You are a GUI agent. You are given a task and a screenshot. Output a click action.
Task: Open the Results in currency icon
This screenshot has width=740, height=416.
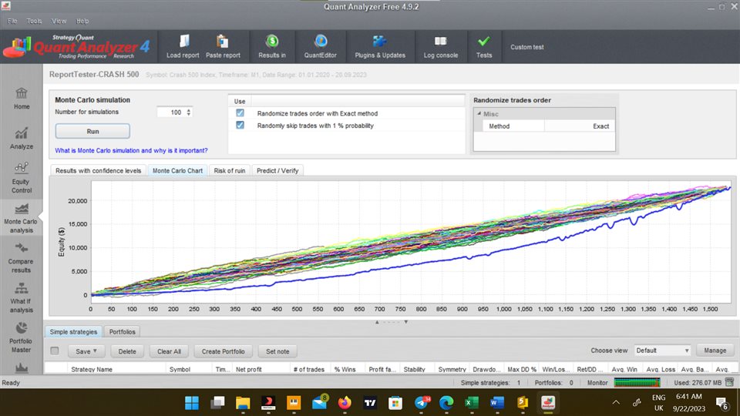(272, 42)
